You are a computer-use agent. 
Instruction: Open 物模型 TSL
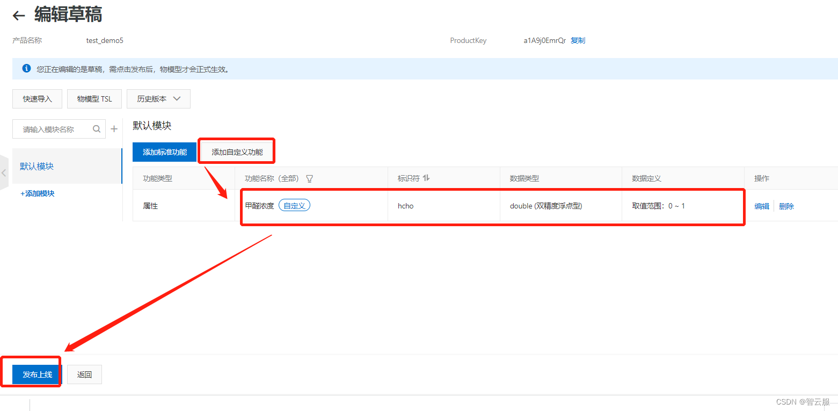[x=94, y=99]
